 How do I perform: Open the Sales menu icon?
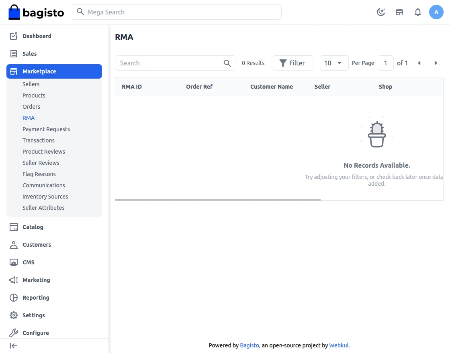point(14,54)
